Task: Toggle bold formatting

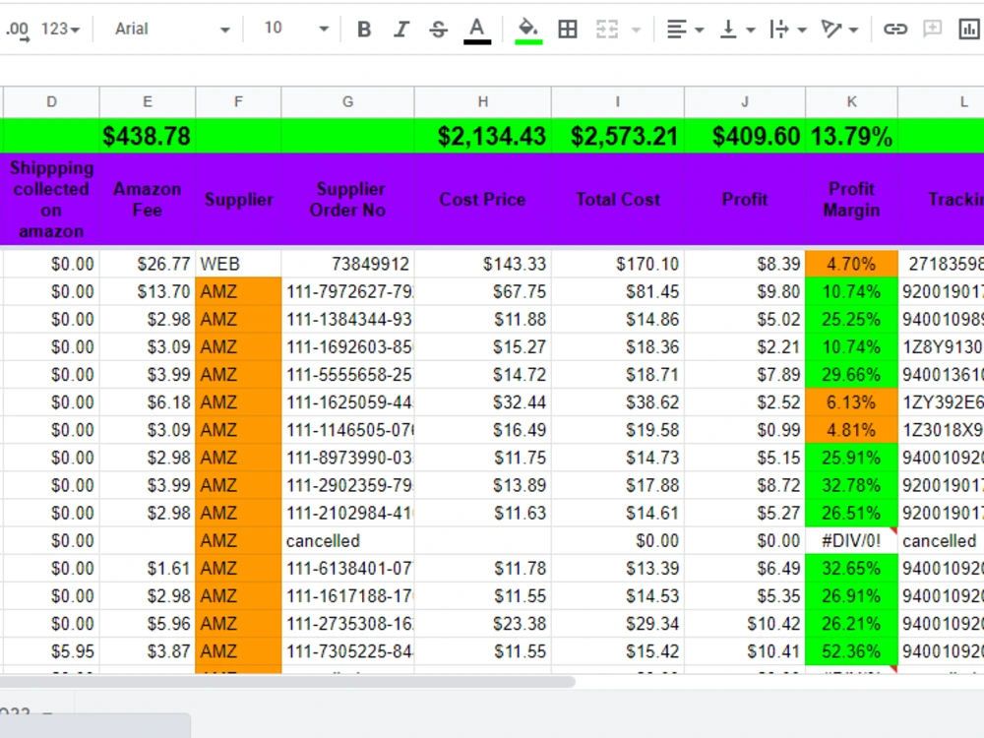Action: pos(364,29)
